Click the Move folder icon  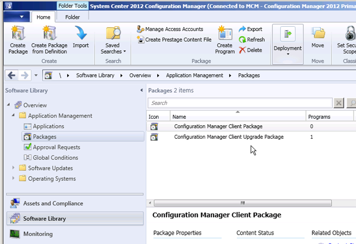pyautogui.click(x=318, y=33)
